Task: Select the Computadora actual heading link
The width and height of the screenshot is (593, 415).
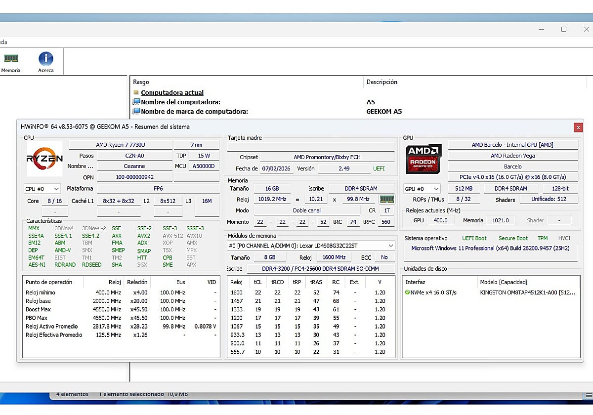Action: point(172,92)
